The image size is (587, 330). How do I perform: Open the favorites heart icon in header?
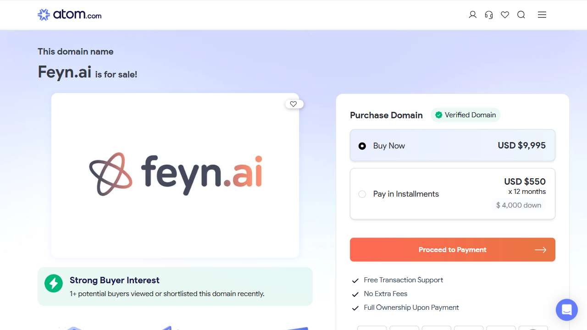(505, 15)
